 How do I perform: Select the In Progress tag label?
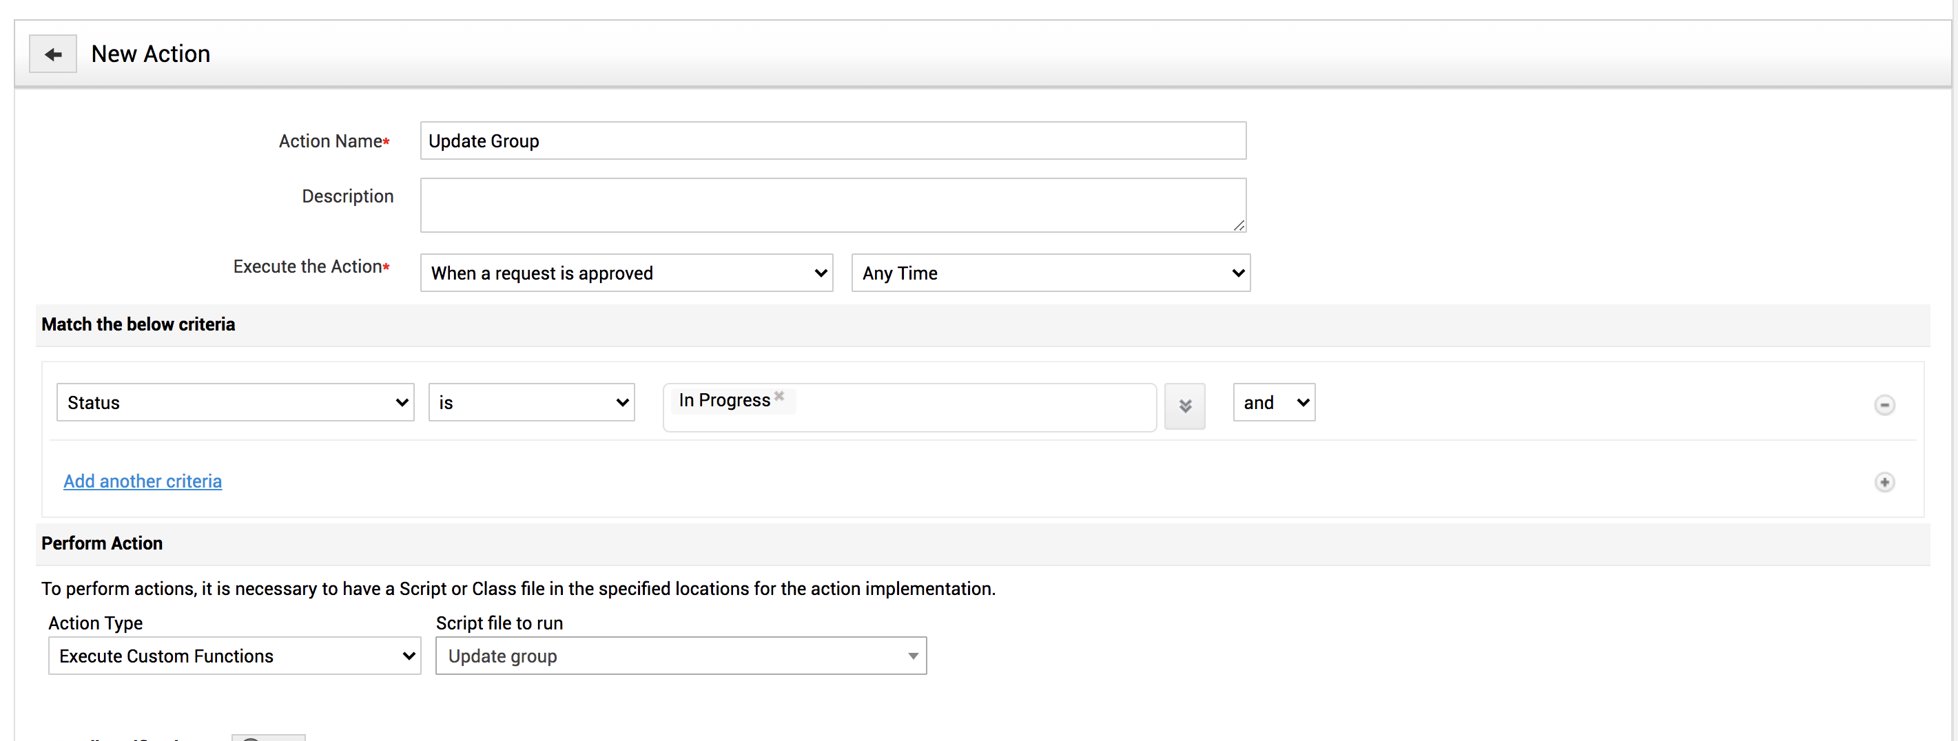tap(723, 401)
